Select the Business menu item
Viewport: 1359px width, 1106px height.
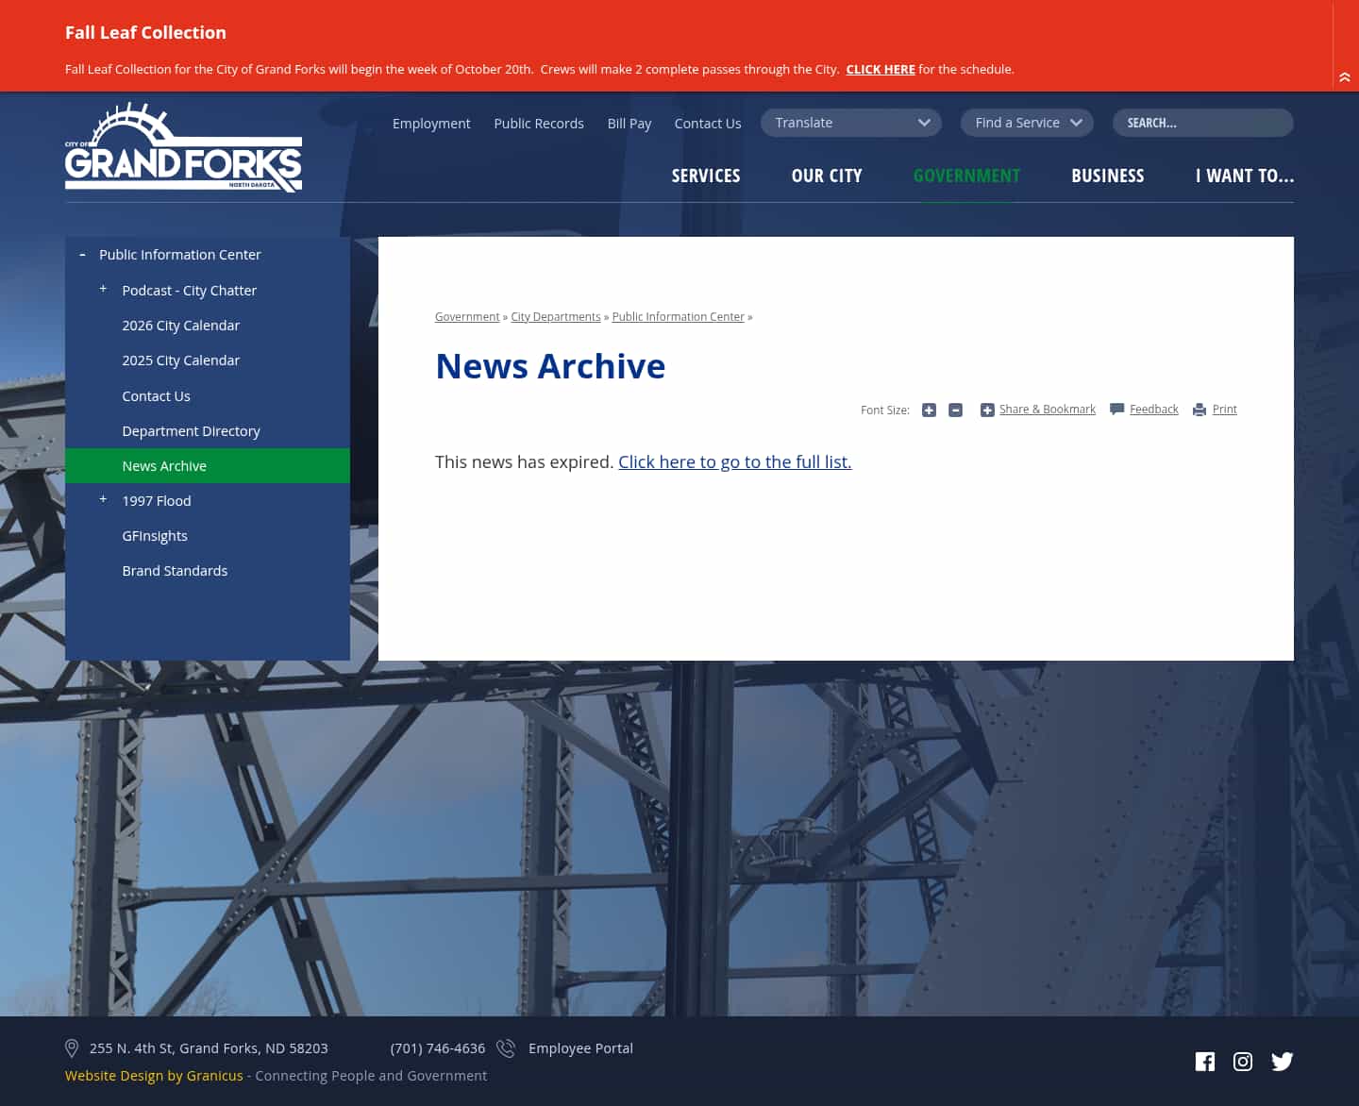[1107, 176]
